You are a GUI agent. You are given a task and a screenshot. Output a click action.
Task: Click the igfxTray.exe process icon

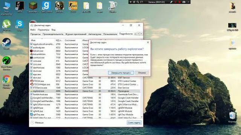point(31,114)
